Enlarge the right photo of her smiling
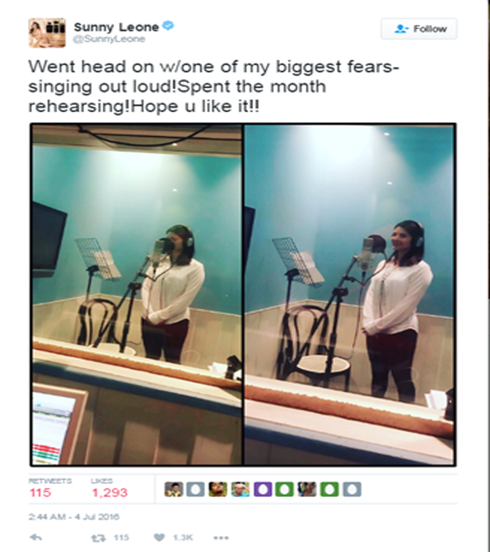Viewport: 490px width, 552px height. [x=349, y=294]
